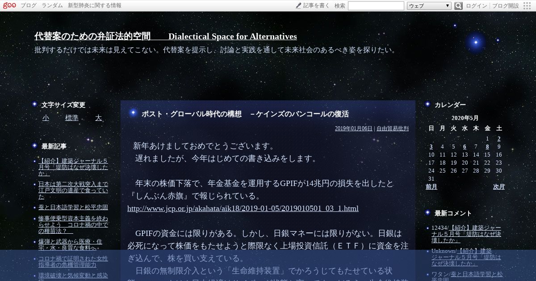Open the blog title Dialectical Space for Alternatives
536x281 pixels.
click(166, 37)
